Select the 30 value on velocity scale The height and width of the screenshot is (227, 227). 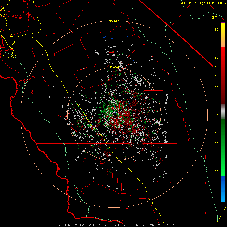pyautogui.click(x=217, y=86)
